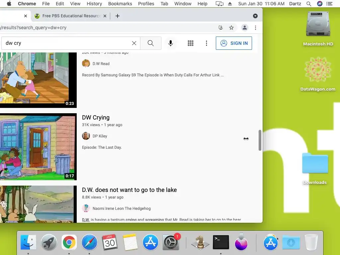Image resolution: width=340 pixels, height=255 pixels.
Task: Visit the D.W Read channel
Action: point(101,64)
